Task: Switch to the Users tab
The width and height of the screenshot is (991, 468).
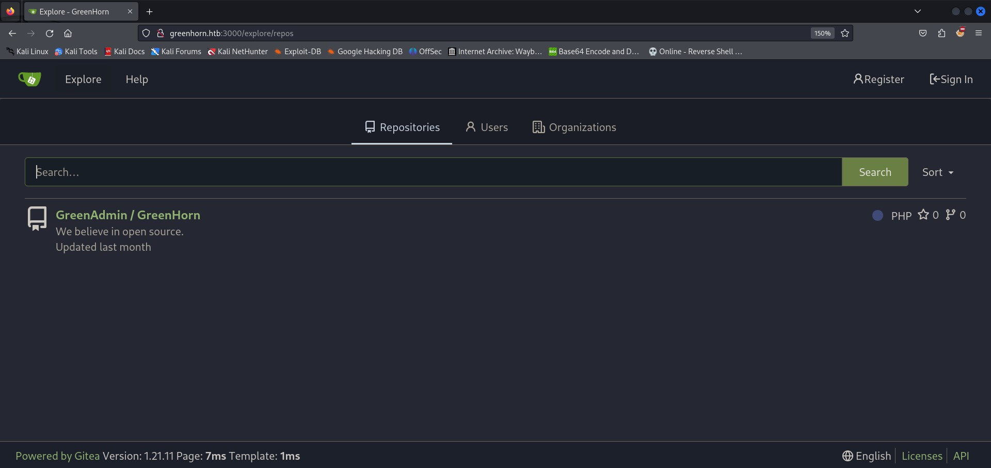Action: tap(486, 127)
